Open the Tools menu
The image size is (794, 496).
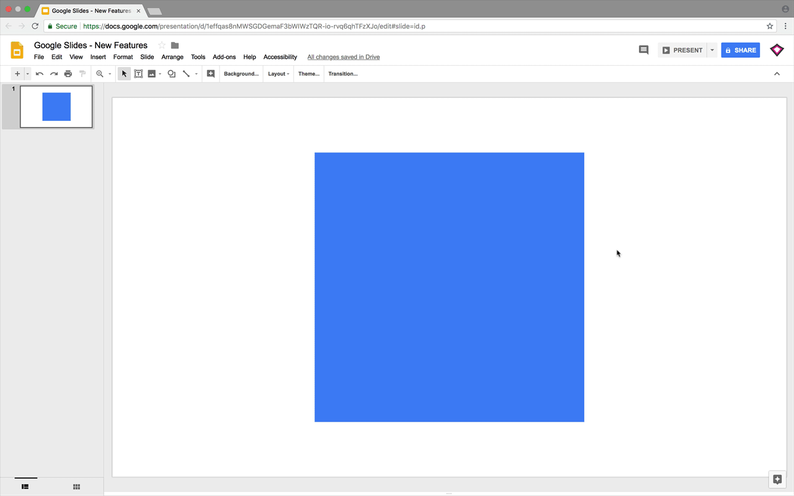198,57
